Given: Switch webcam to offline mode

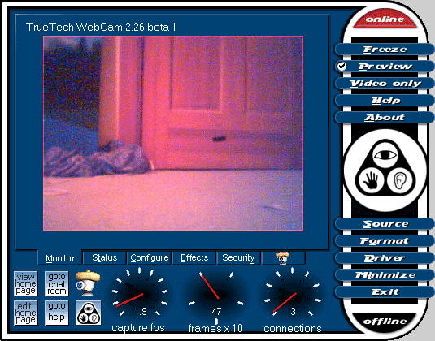Looking at the screenshot, I should 385,322.
